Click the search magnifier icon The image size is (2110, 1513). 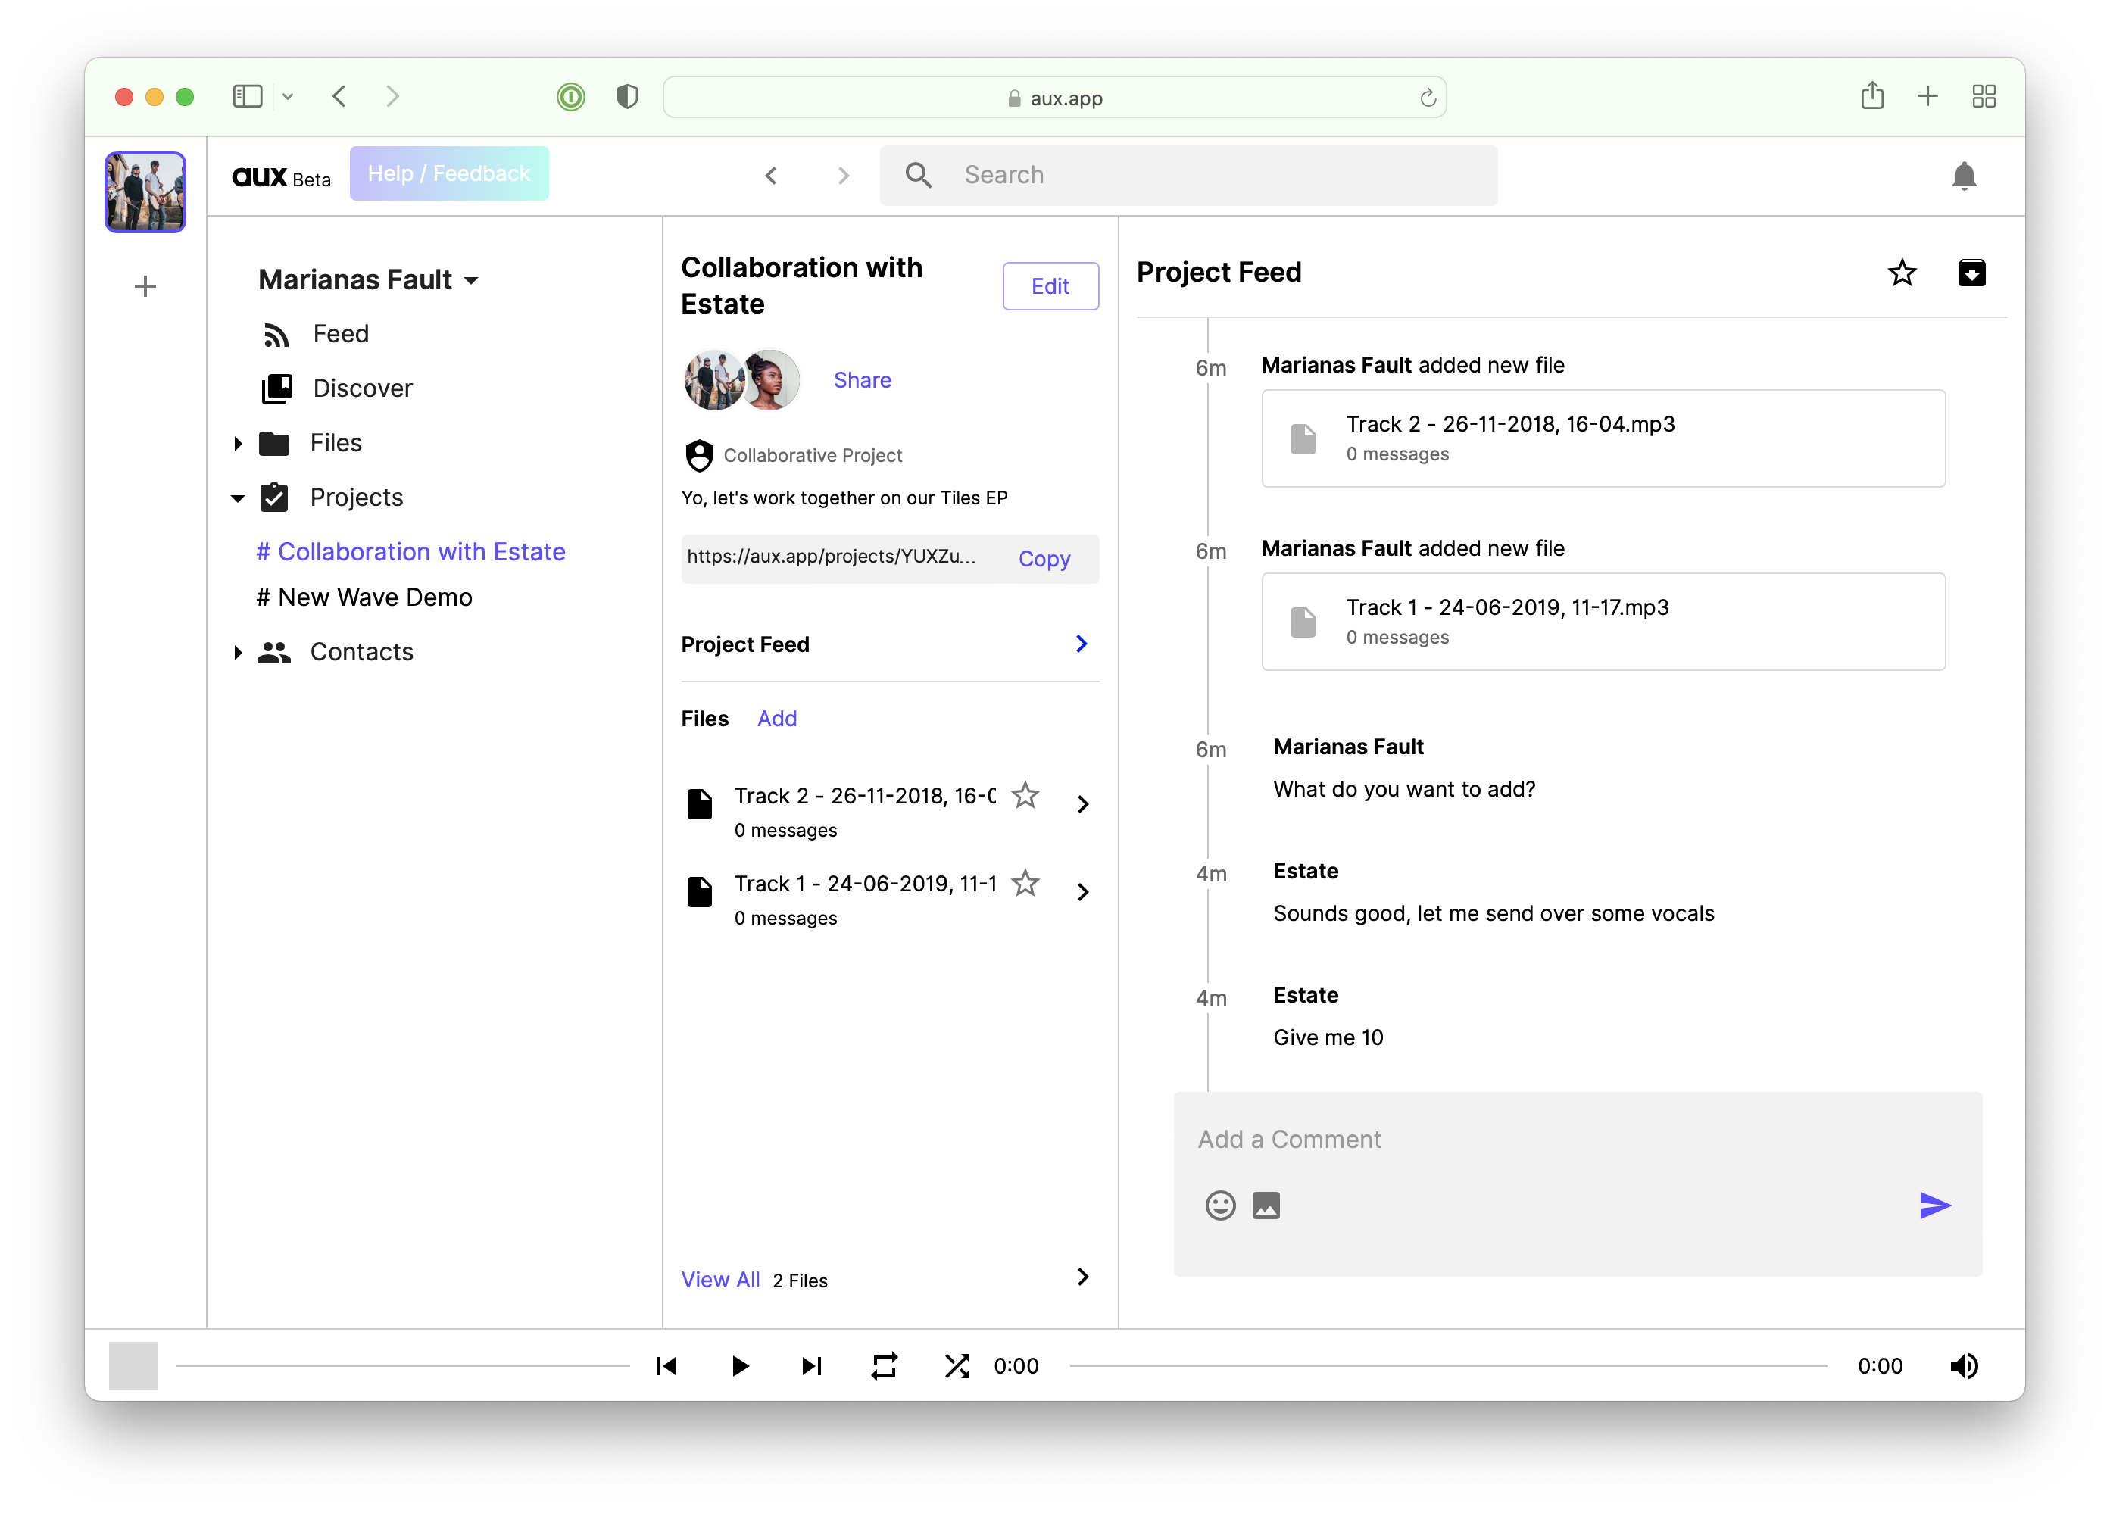tap(917, 175)
